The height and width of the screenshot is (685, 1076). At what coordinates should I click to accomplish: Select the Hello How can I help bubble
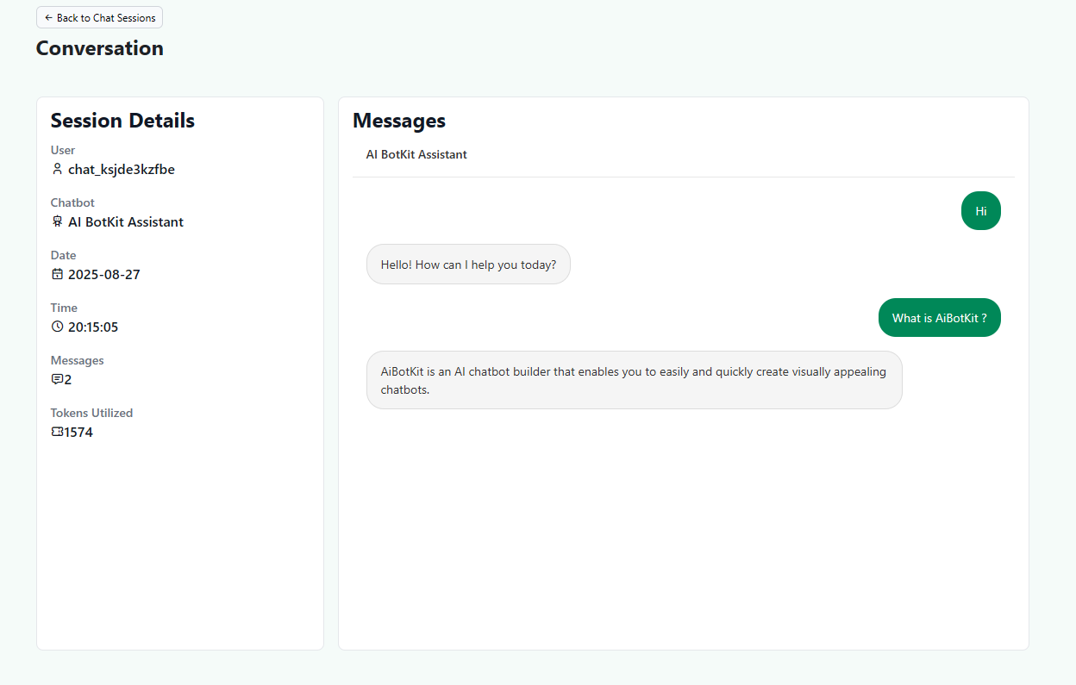point(468,264)
